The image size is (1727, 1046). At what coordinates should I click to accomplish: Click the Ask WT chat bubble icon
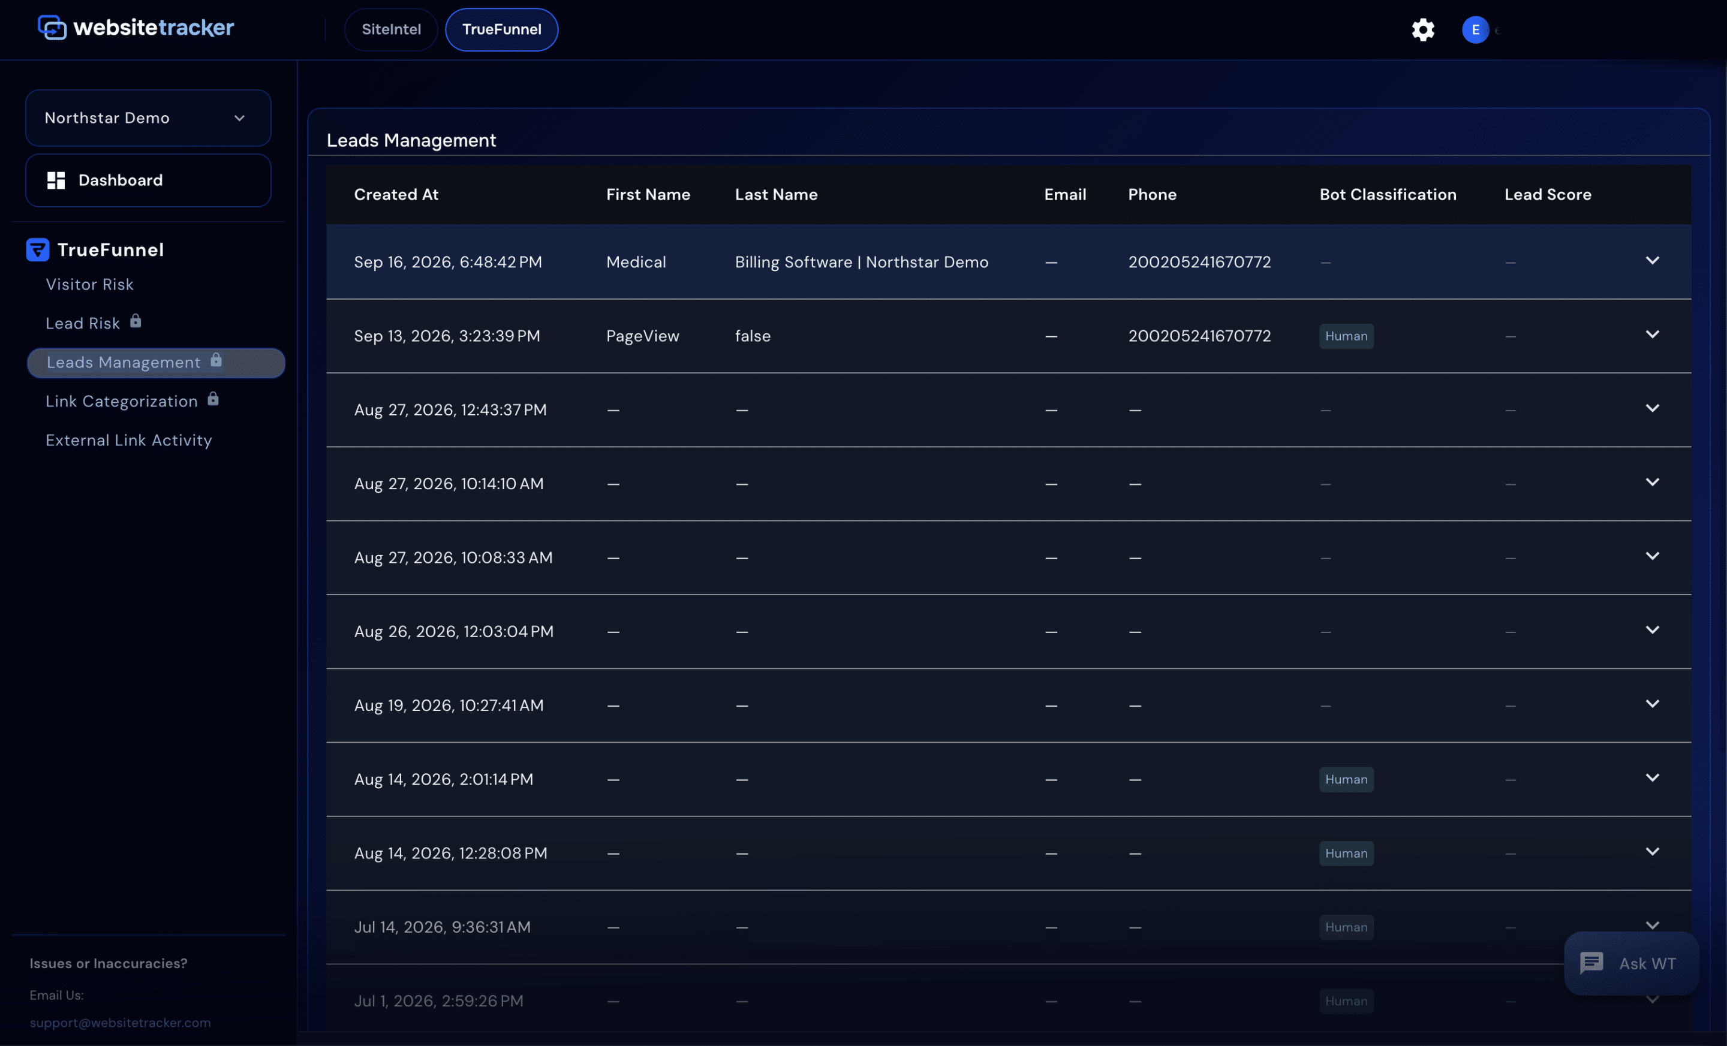(x=1591, y=963)
